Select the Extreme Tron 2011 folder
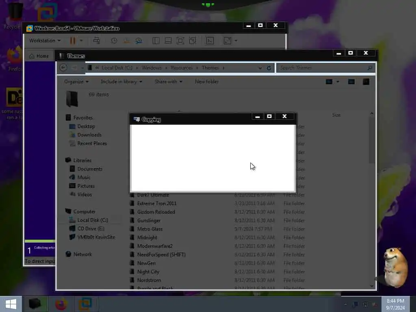The height and width of the screenshot is (312, 416). click(156, 204)
